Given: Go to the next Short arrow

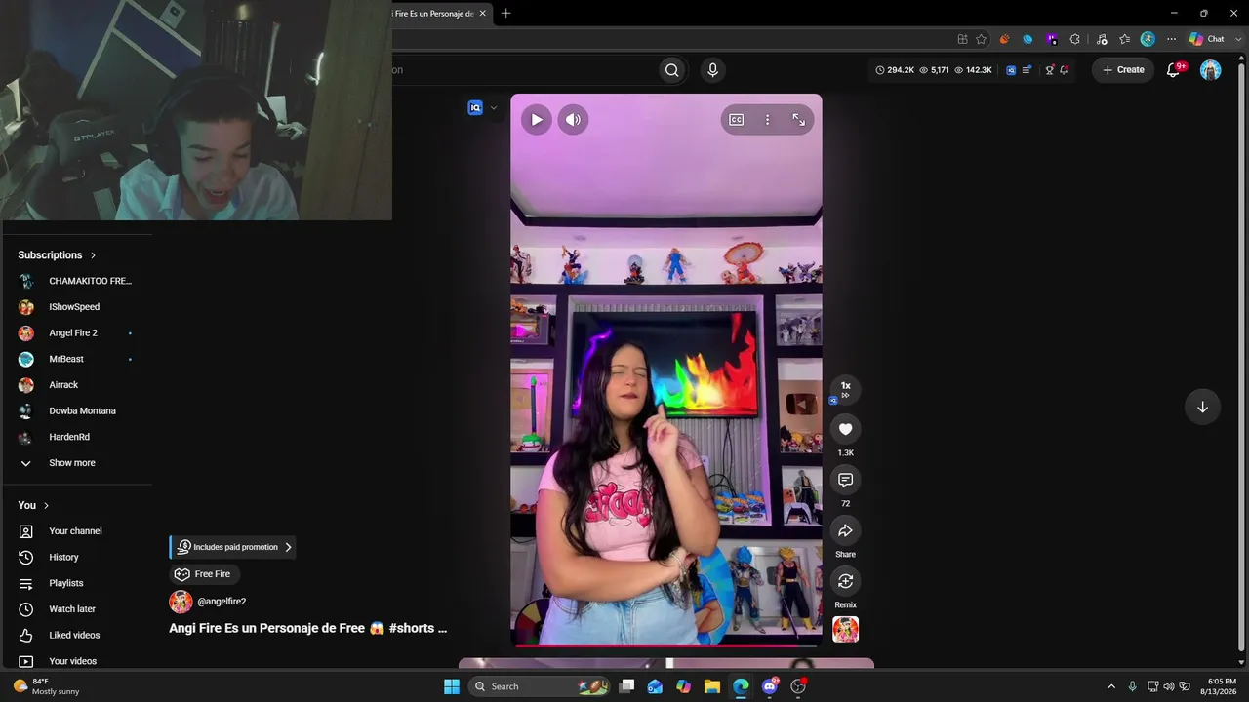Looking at the screenshot, I should [1202, 408].
